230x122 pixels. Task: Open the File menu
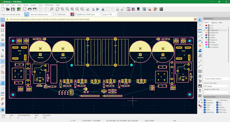tap(2, 5)
